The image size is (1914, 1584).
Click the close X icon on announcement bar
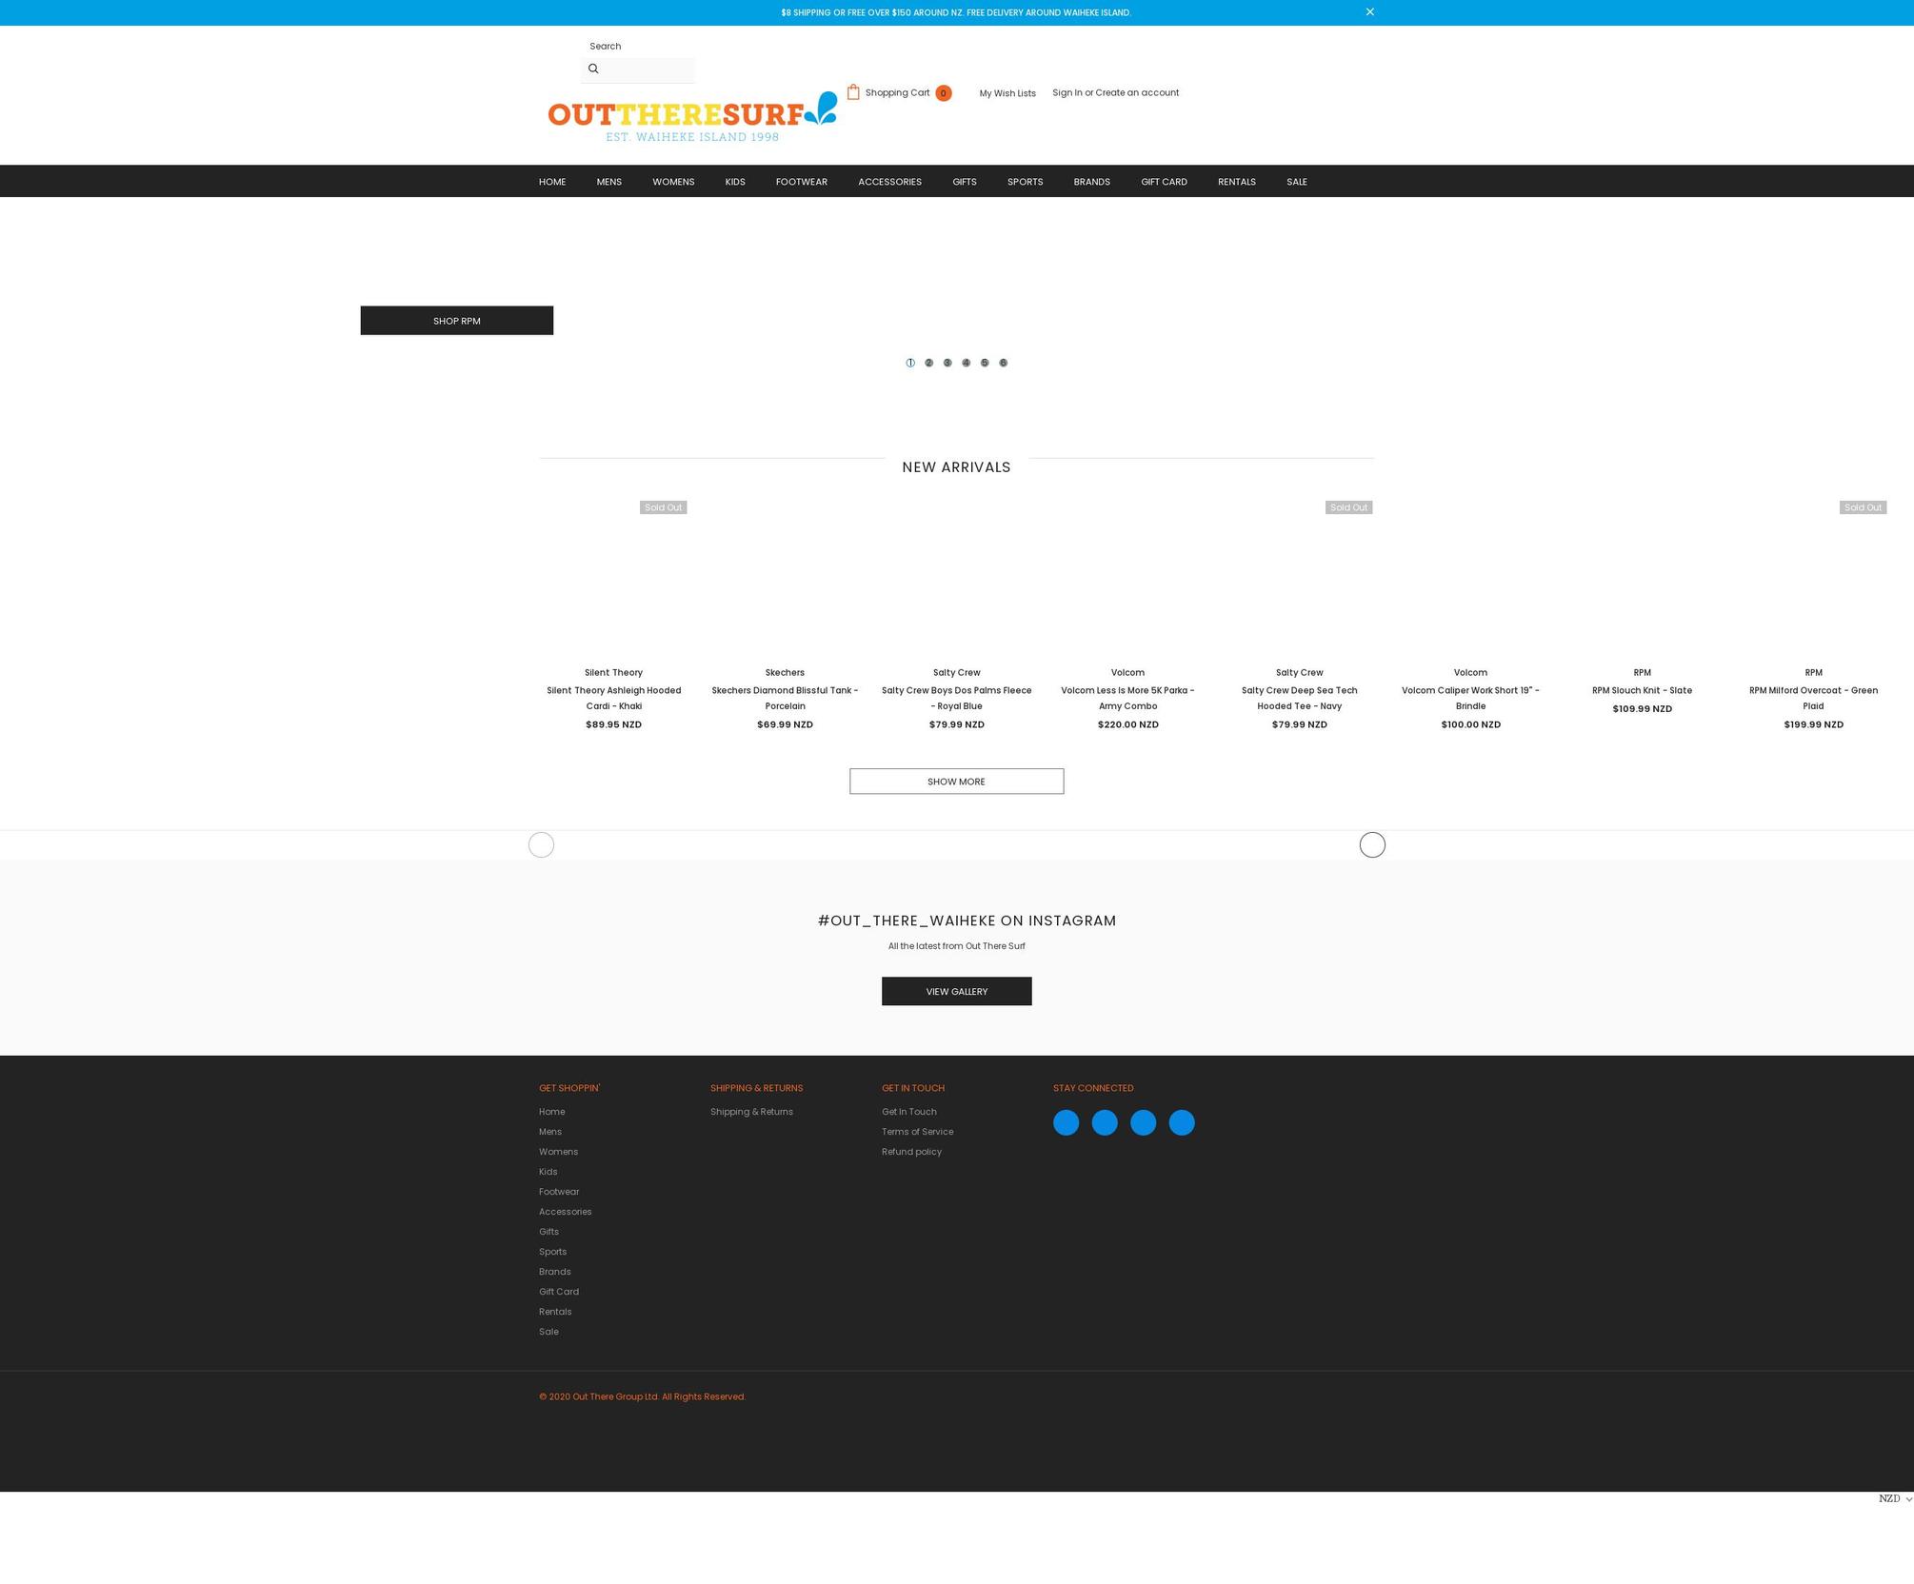pyautogui.click(x=1368, y=11)
